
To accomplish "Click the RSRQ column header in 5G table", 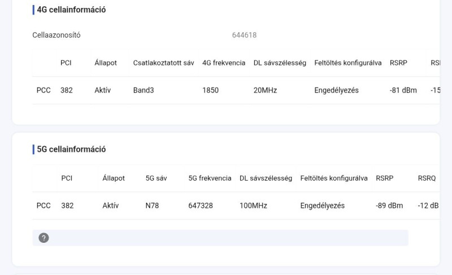I will point(427,178).
